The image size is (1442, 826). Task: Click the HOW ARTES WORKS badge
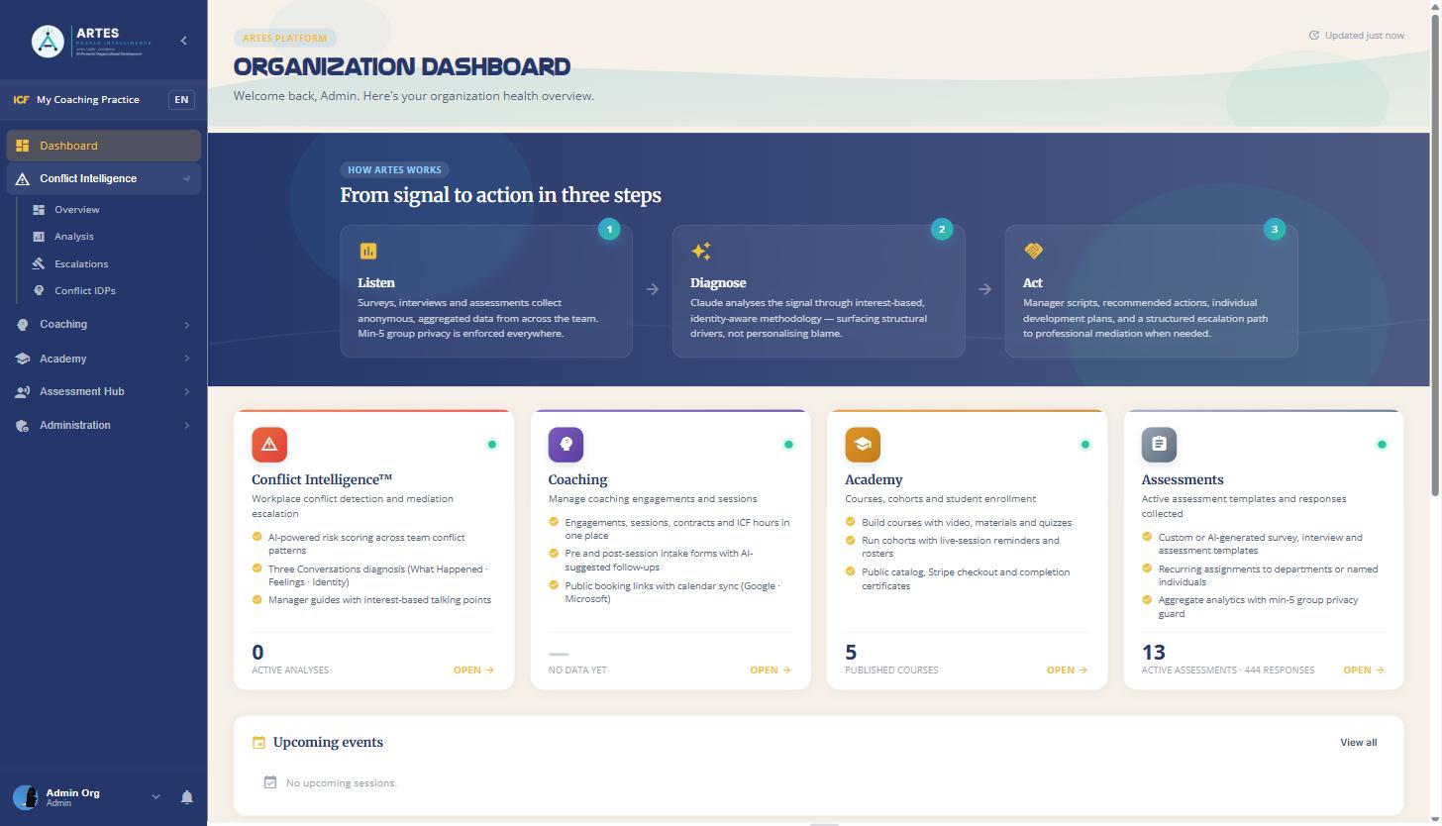click(394, 170)
